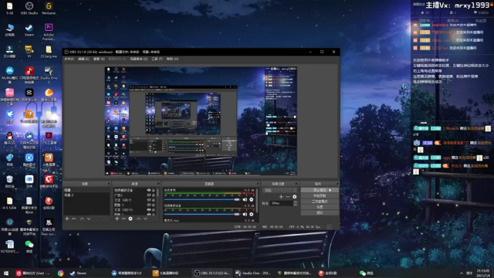
Task: Open the Windows Start button
Action: [6, 273]
